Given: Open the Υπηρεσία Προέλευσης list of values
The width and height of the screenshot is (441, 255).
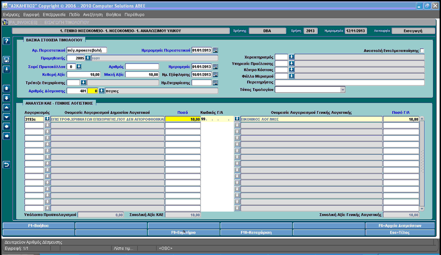Looking at the screenshot, I should 291,63.
